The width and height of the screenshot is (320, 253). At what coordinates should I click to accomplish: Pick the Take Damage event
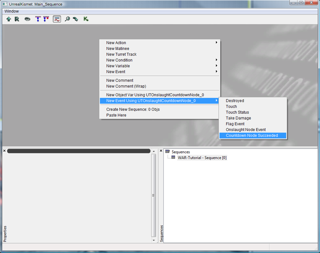[253, 118]
